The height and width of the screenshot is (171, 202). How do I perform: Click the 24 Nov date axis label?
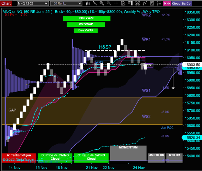tap(139, 168)
